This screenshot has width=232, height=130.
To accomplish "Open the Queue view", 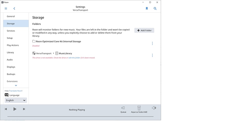I will pos(123,110).
